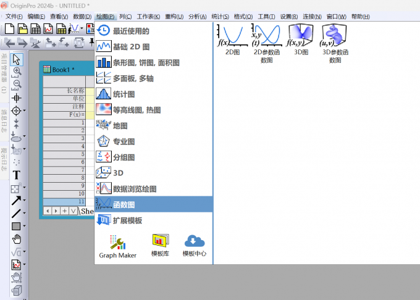420x300 pixels.
Task: Open the Help (帮助) menu
Action: point(361,17)
